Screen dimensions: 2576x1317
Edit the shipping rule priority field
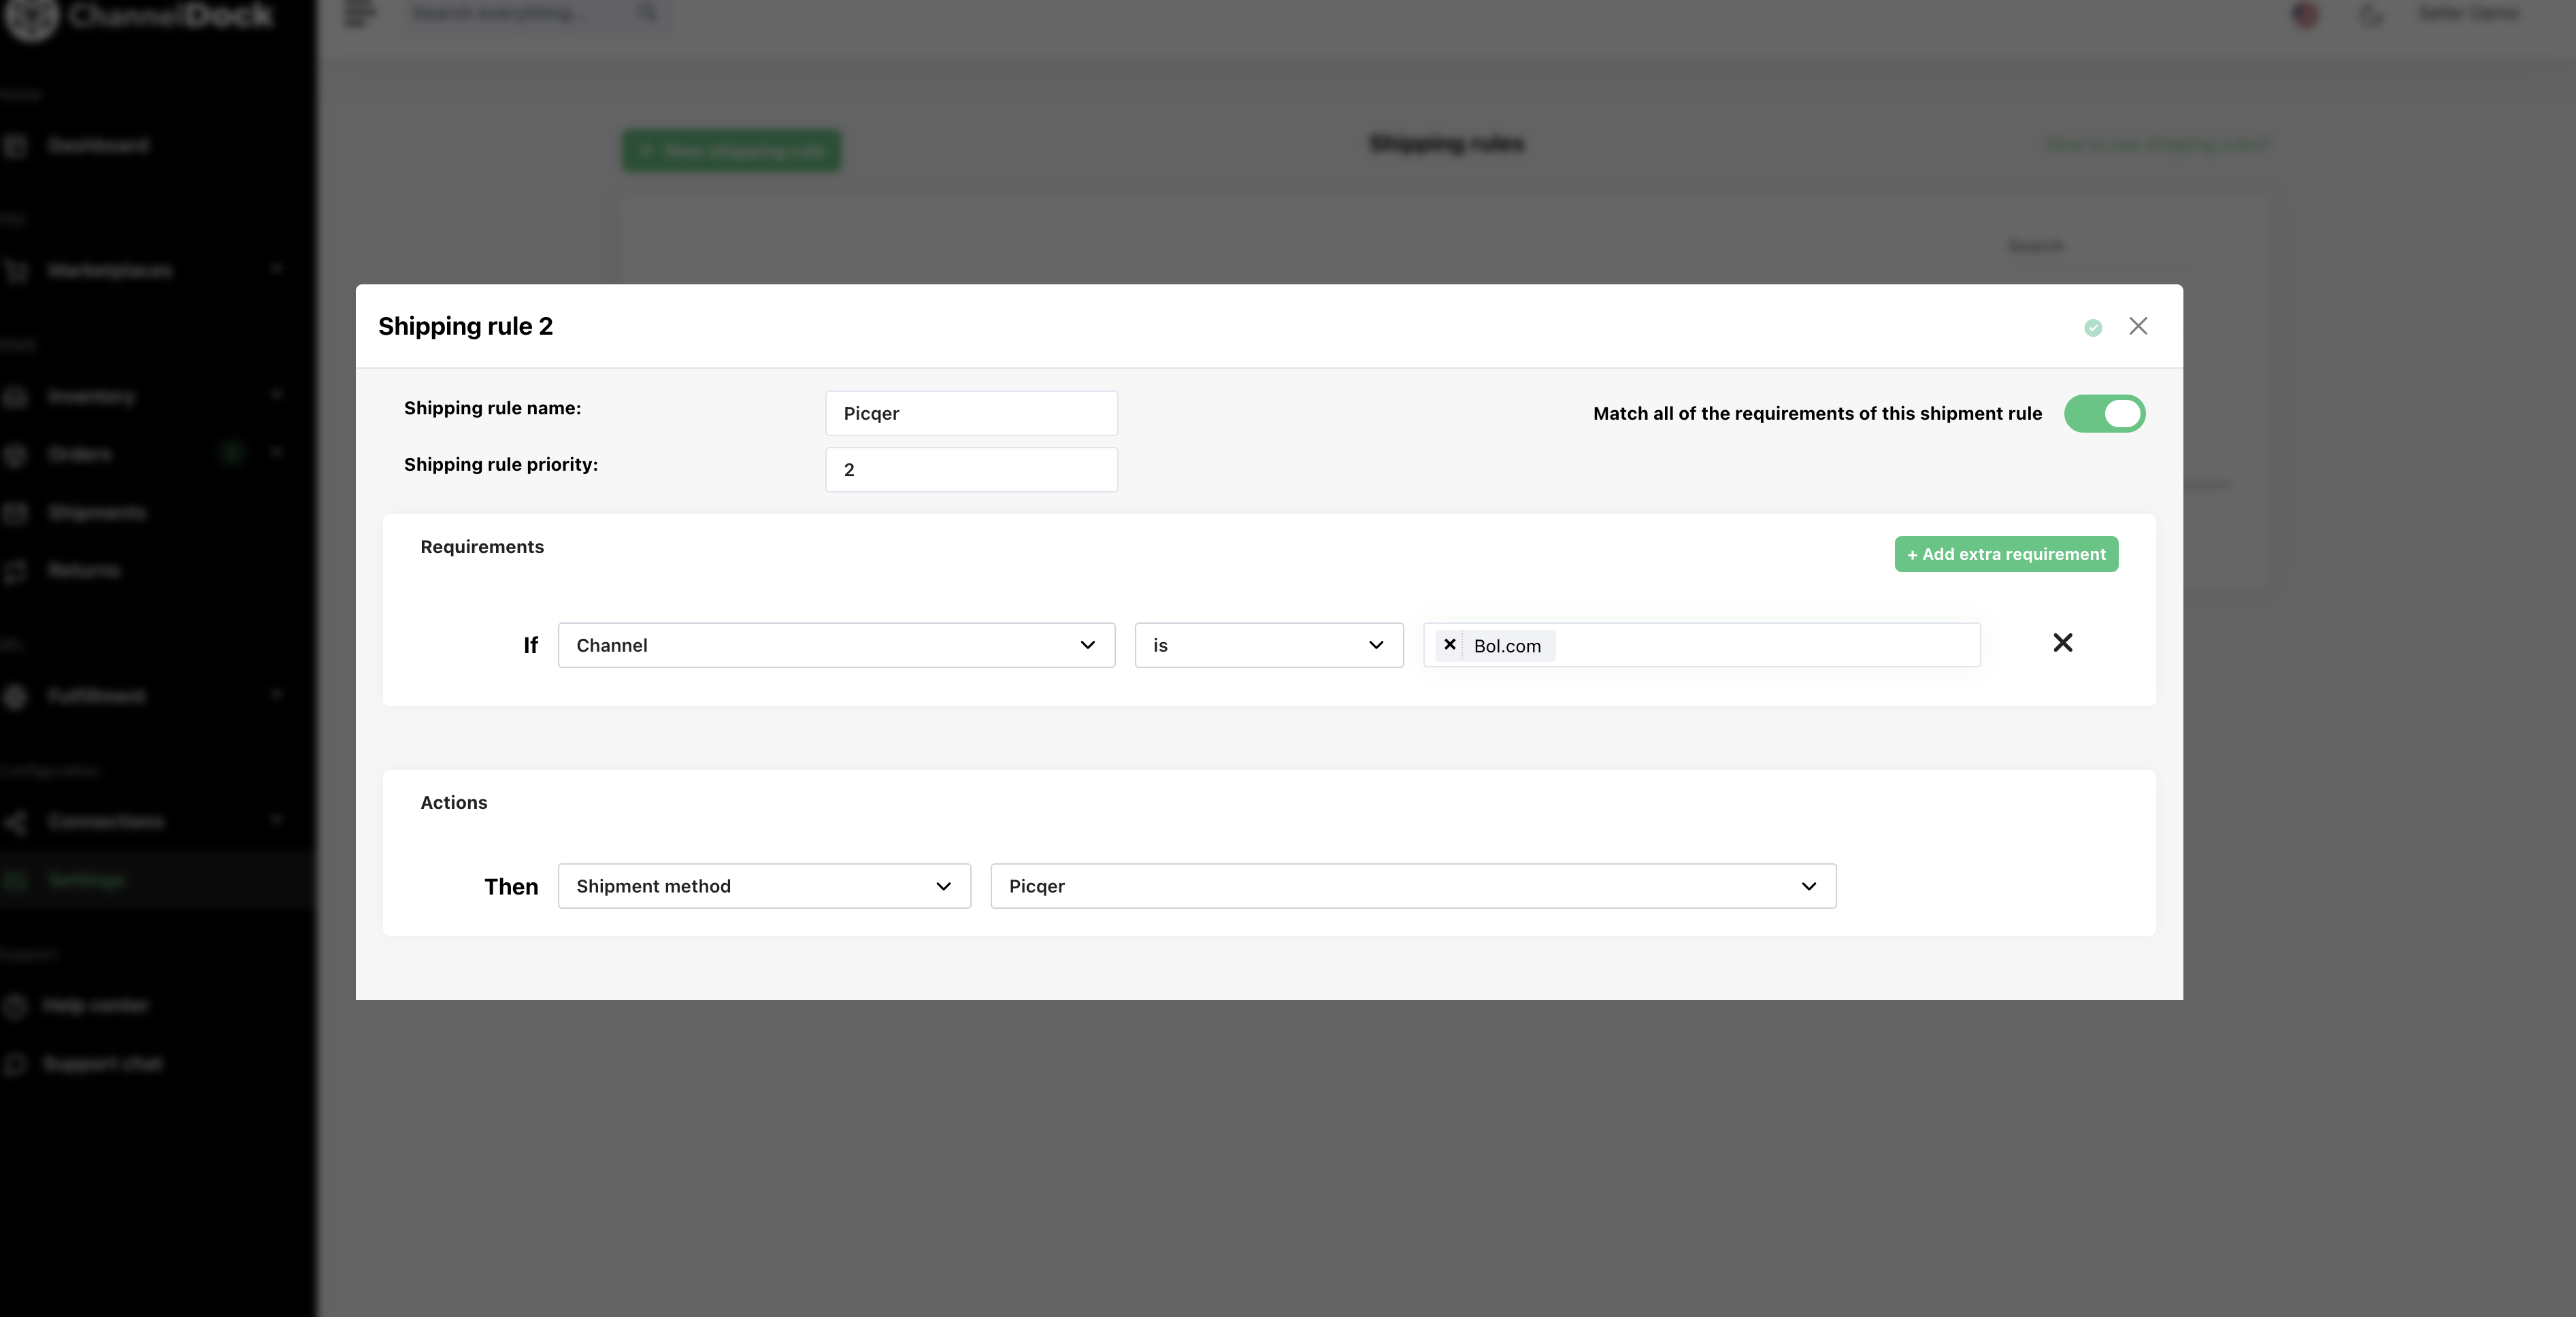click(x=971, y=469)
